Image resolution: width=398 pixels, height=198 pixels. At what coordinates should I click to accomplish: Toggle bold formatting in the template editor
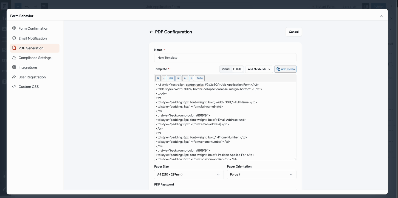[x=158, y=78]
